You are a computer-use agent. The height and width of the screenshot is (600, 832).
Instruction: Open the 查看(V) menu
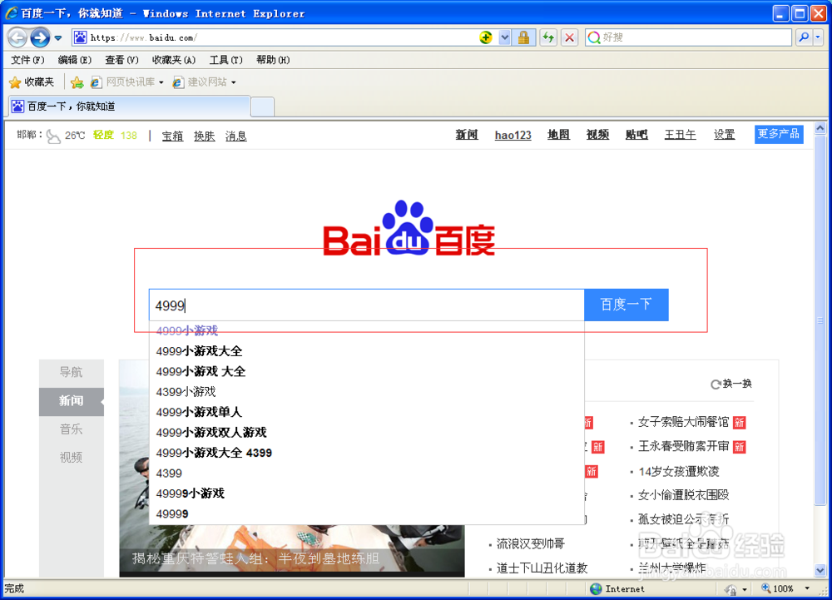121,60
